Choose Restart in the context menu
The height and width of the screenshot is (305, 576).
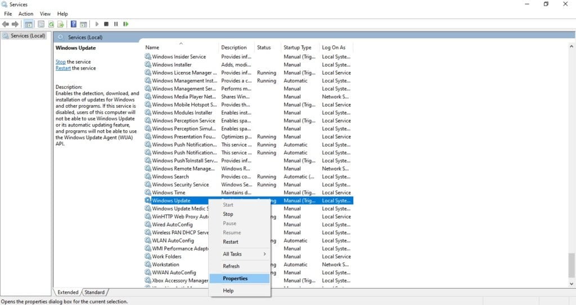click(x=240, y=242)
